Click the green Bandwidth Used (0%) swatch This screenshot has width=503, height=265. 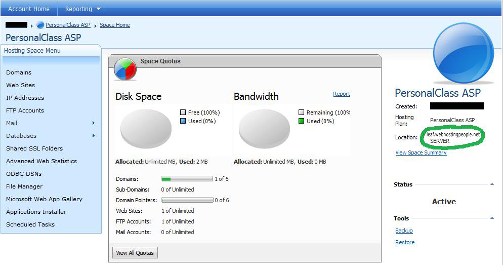point(301,121)
